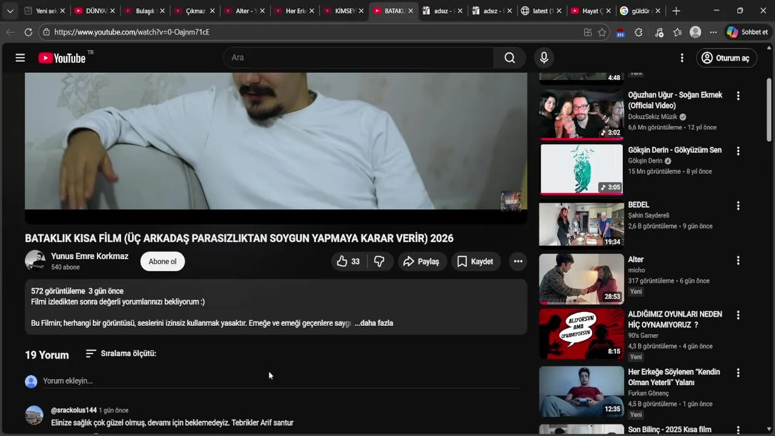
Task: Open browser settings ellipsis menu
Action: (x=713, y=32)
